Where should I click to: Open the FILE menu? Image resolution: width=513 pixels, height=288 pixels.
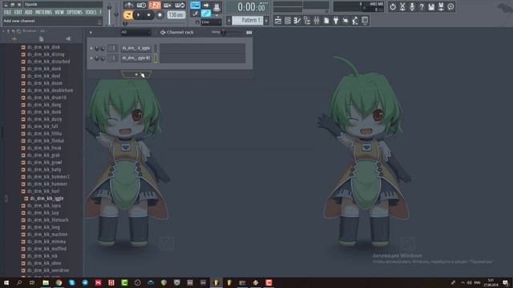pyautogui.click(x=7, y=13)
